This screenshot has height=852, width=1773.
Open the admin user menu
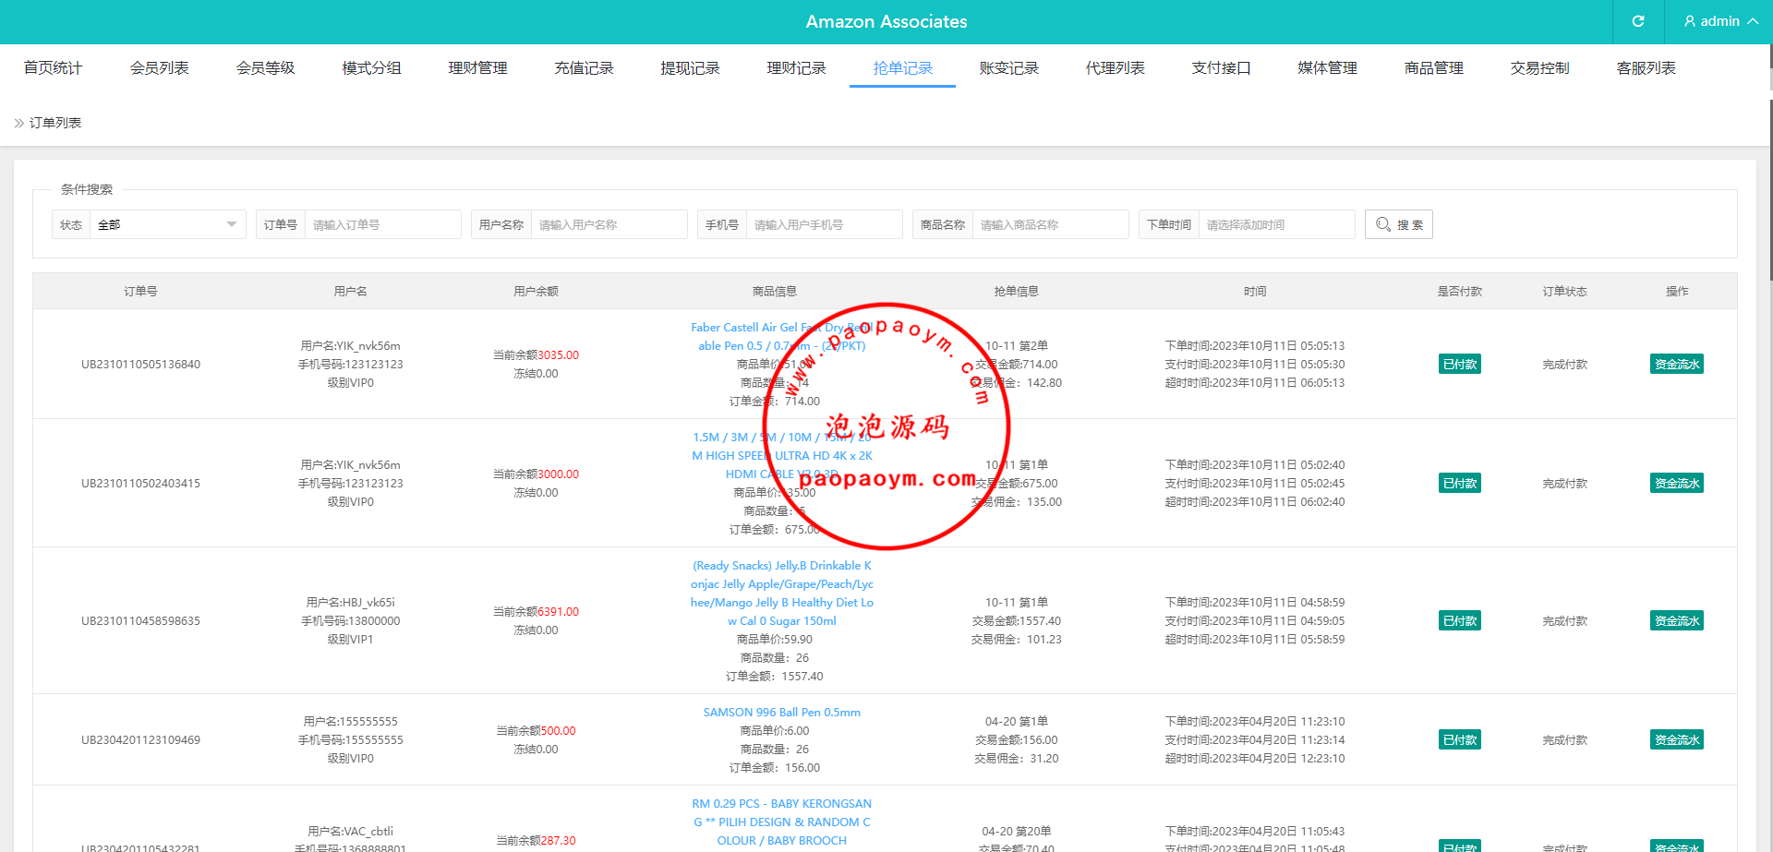point(1719,21)
